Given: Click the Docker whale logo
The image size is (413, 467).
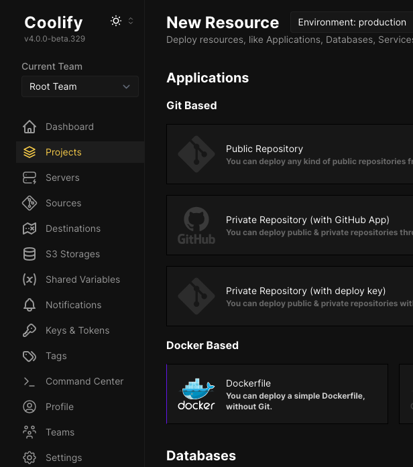Looking at the screenshot, I should [196, 394].
